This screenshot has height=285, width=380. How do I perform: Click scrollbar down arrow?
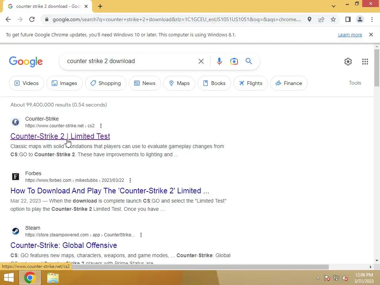[x=377, y=261]
